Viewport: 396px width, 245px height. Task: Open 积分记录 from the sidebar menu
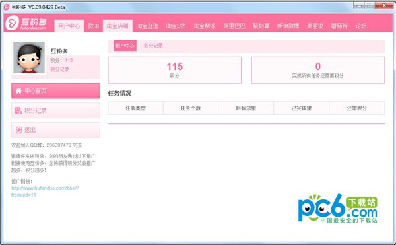tap(56, 110)
